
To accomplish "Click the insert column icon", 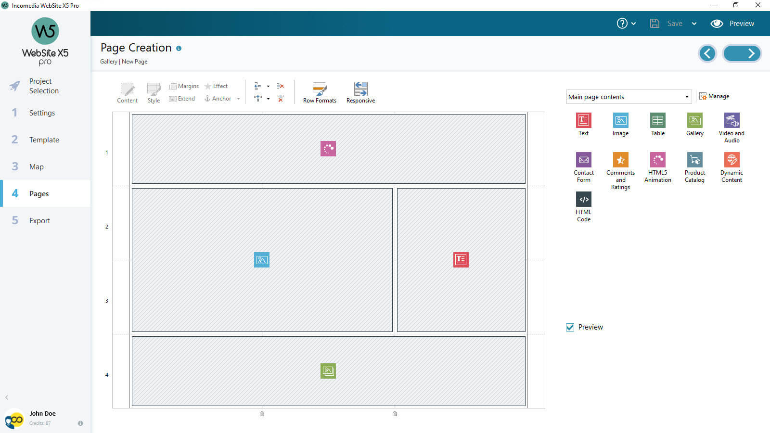I will pyautogui.click(x=258, y=99).
